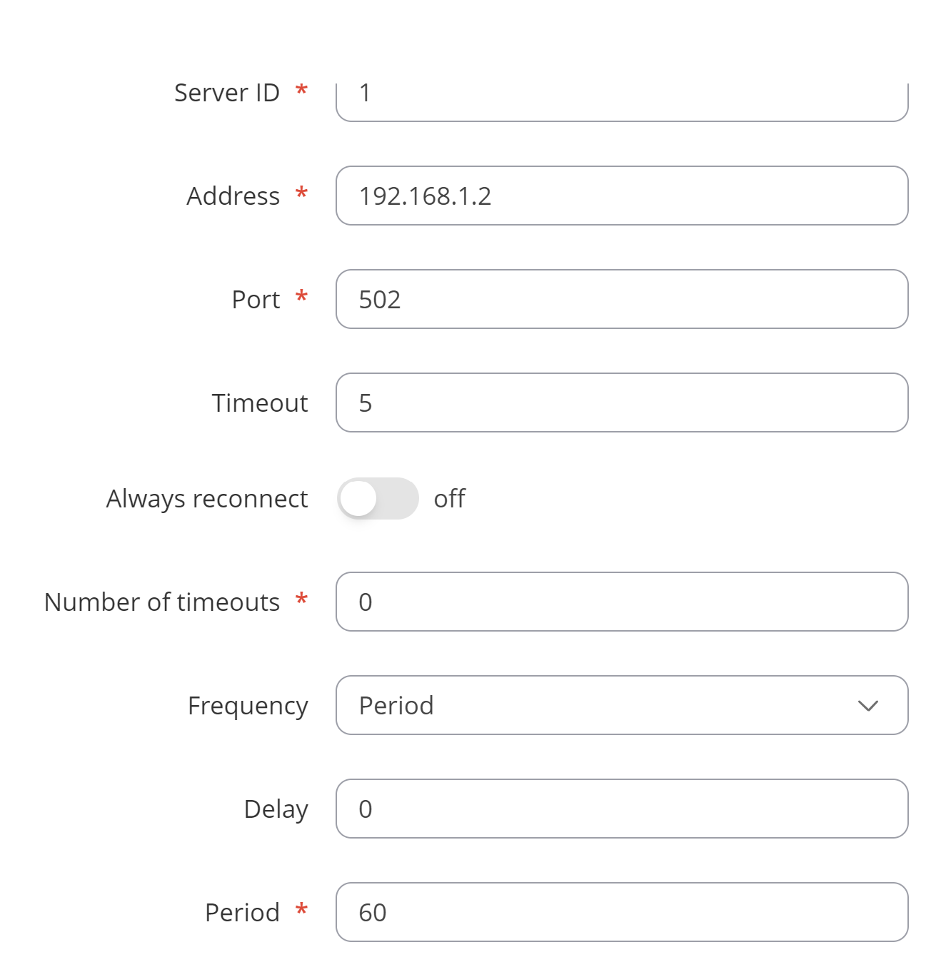Click the Number of timeouts label
This screenshot has height=967, width=946.
(162, 602)
